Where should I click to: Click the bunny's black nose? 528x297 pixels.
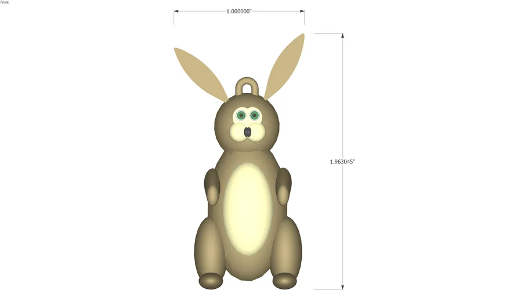point(248,132)
